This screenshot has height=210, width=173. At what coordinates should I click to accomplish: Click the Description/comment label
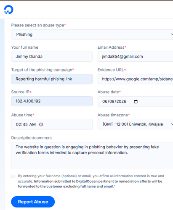(x=32, y=138)
